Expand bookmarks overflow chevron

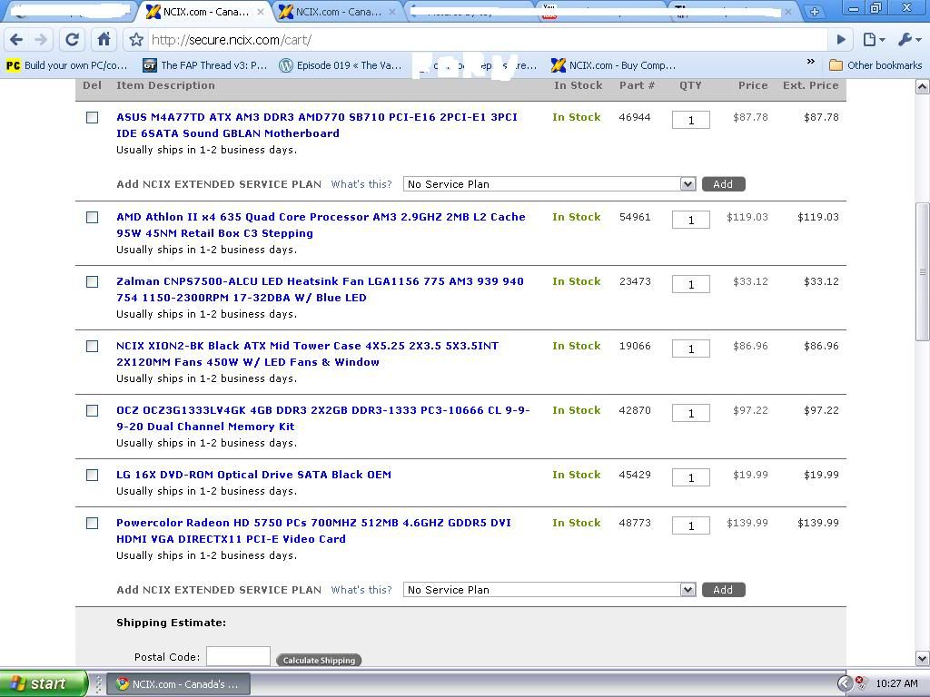(810, 64)
